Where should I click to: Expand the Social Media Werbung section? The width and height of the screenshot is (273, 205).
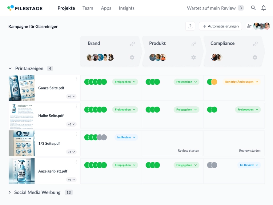10,192
